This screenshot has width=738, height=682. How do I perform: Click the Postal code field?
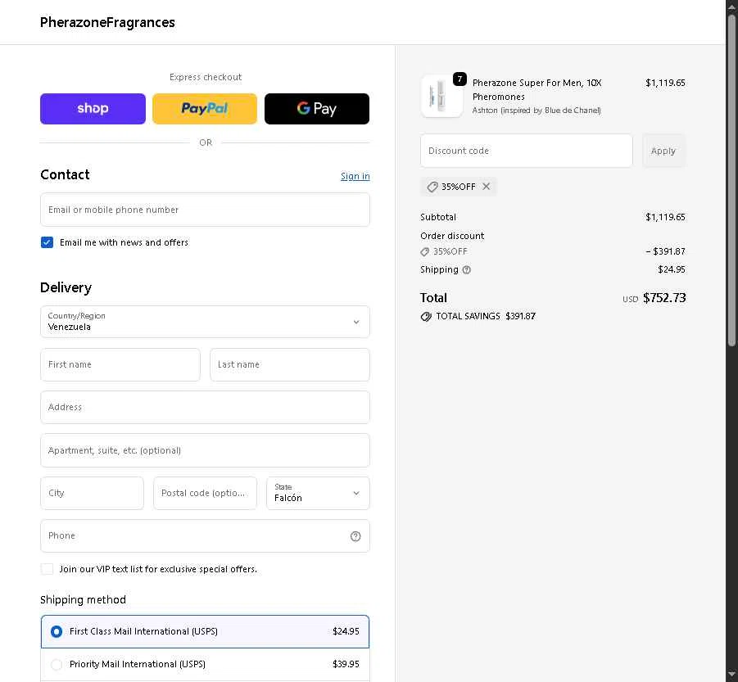205,493
